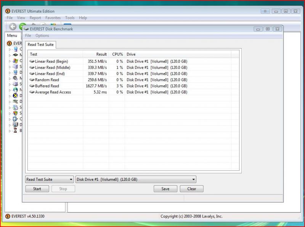Sort by the Test column header
Image resolution: width=305 pixels, height=227 pixels.
[55, 54]
